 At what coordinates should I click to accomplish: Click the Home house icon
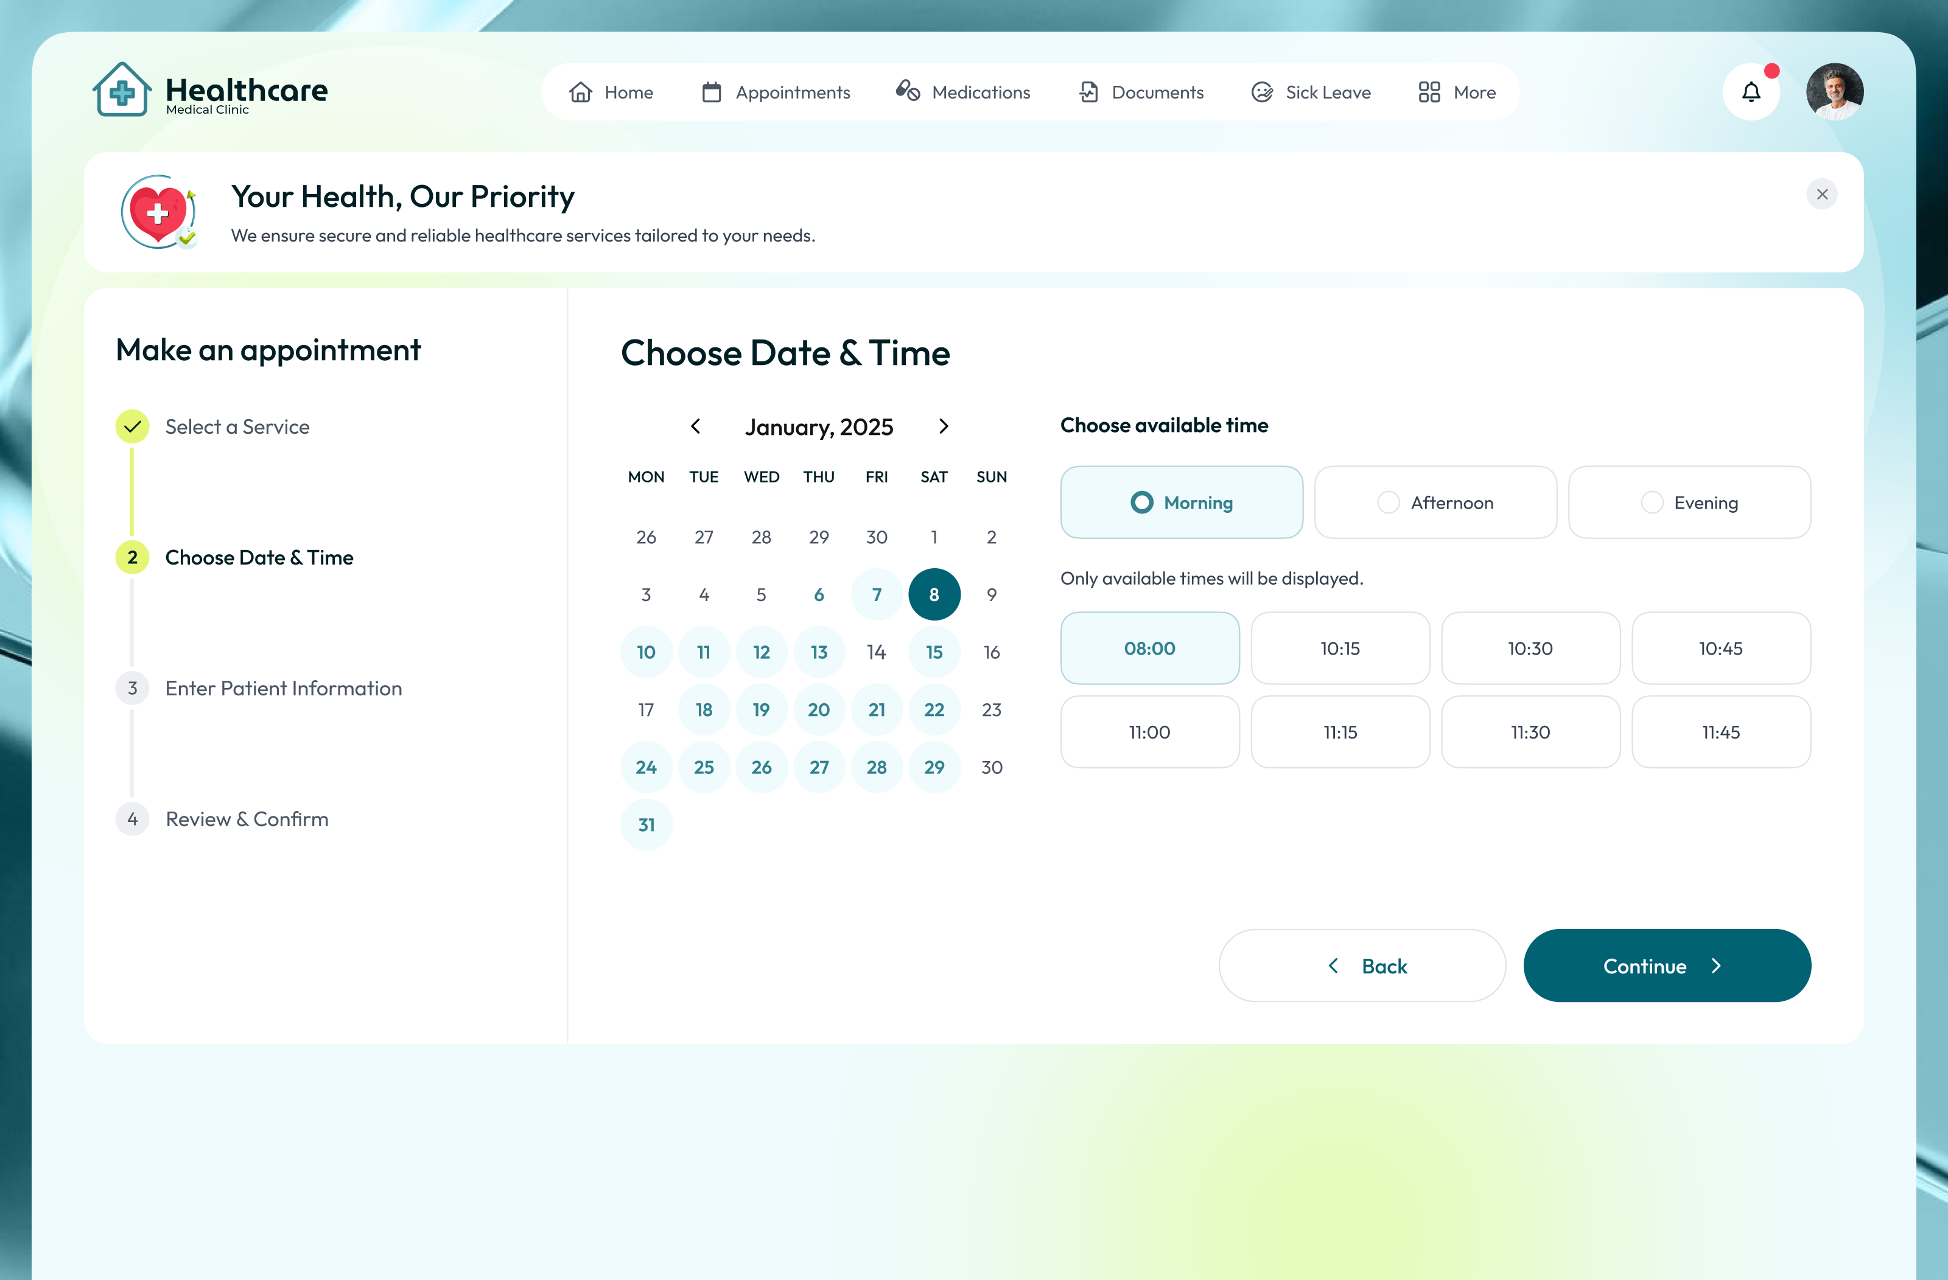click(x=580, y=92)
